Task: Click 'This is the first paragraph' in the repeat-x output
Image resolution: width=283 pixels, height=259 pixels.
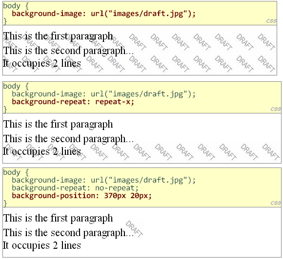Action: (x=58, y=124)
